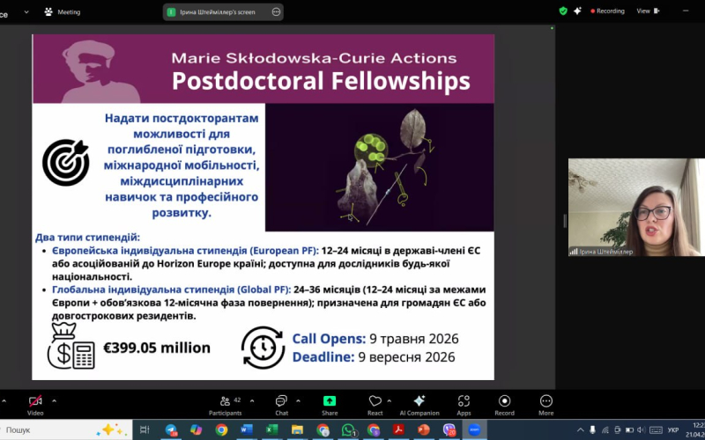
Task: Click the Video camera icon in Zoom toolbar
Action: tap(35, 401)
